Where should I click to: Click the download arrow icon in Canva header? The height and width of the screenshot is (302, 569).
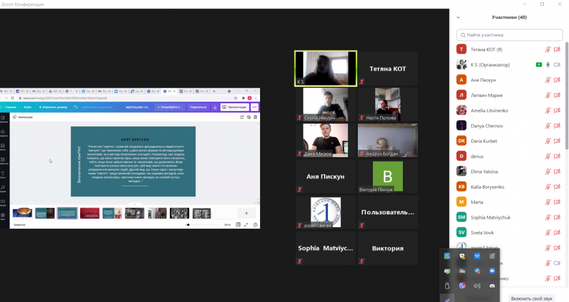(215, 107)
